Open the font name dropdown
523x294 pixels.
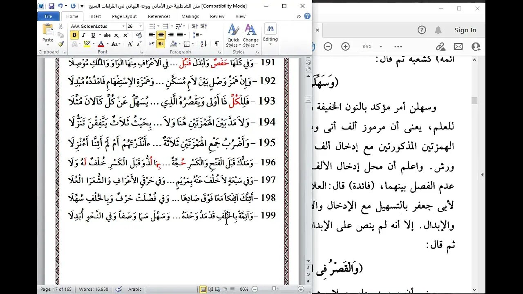(x=123, y=26)
